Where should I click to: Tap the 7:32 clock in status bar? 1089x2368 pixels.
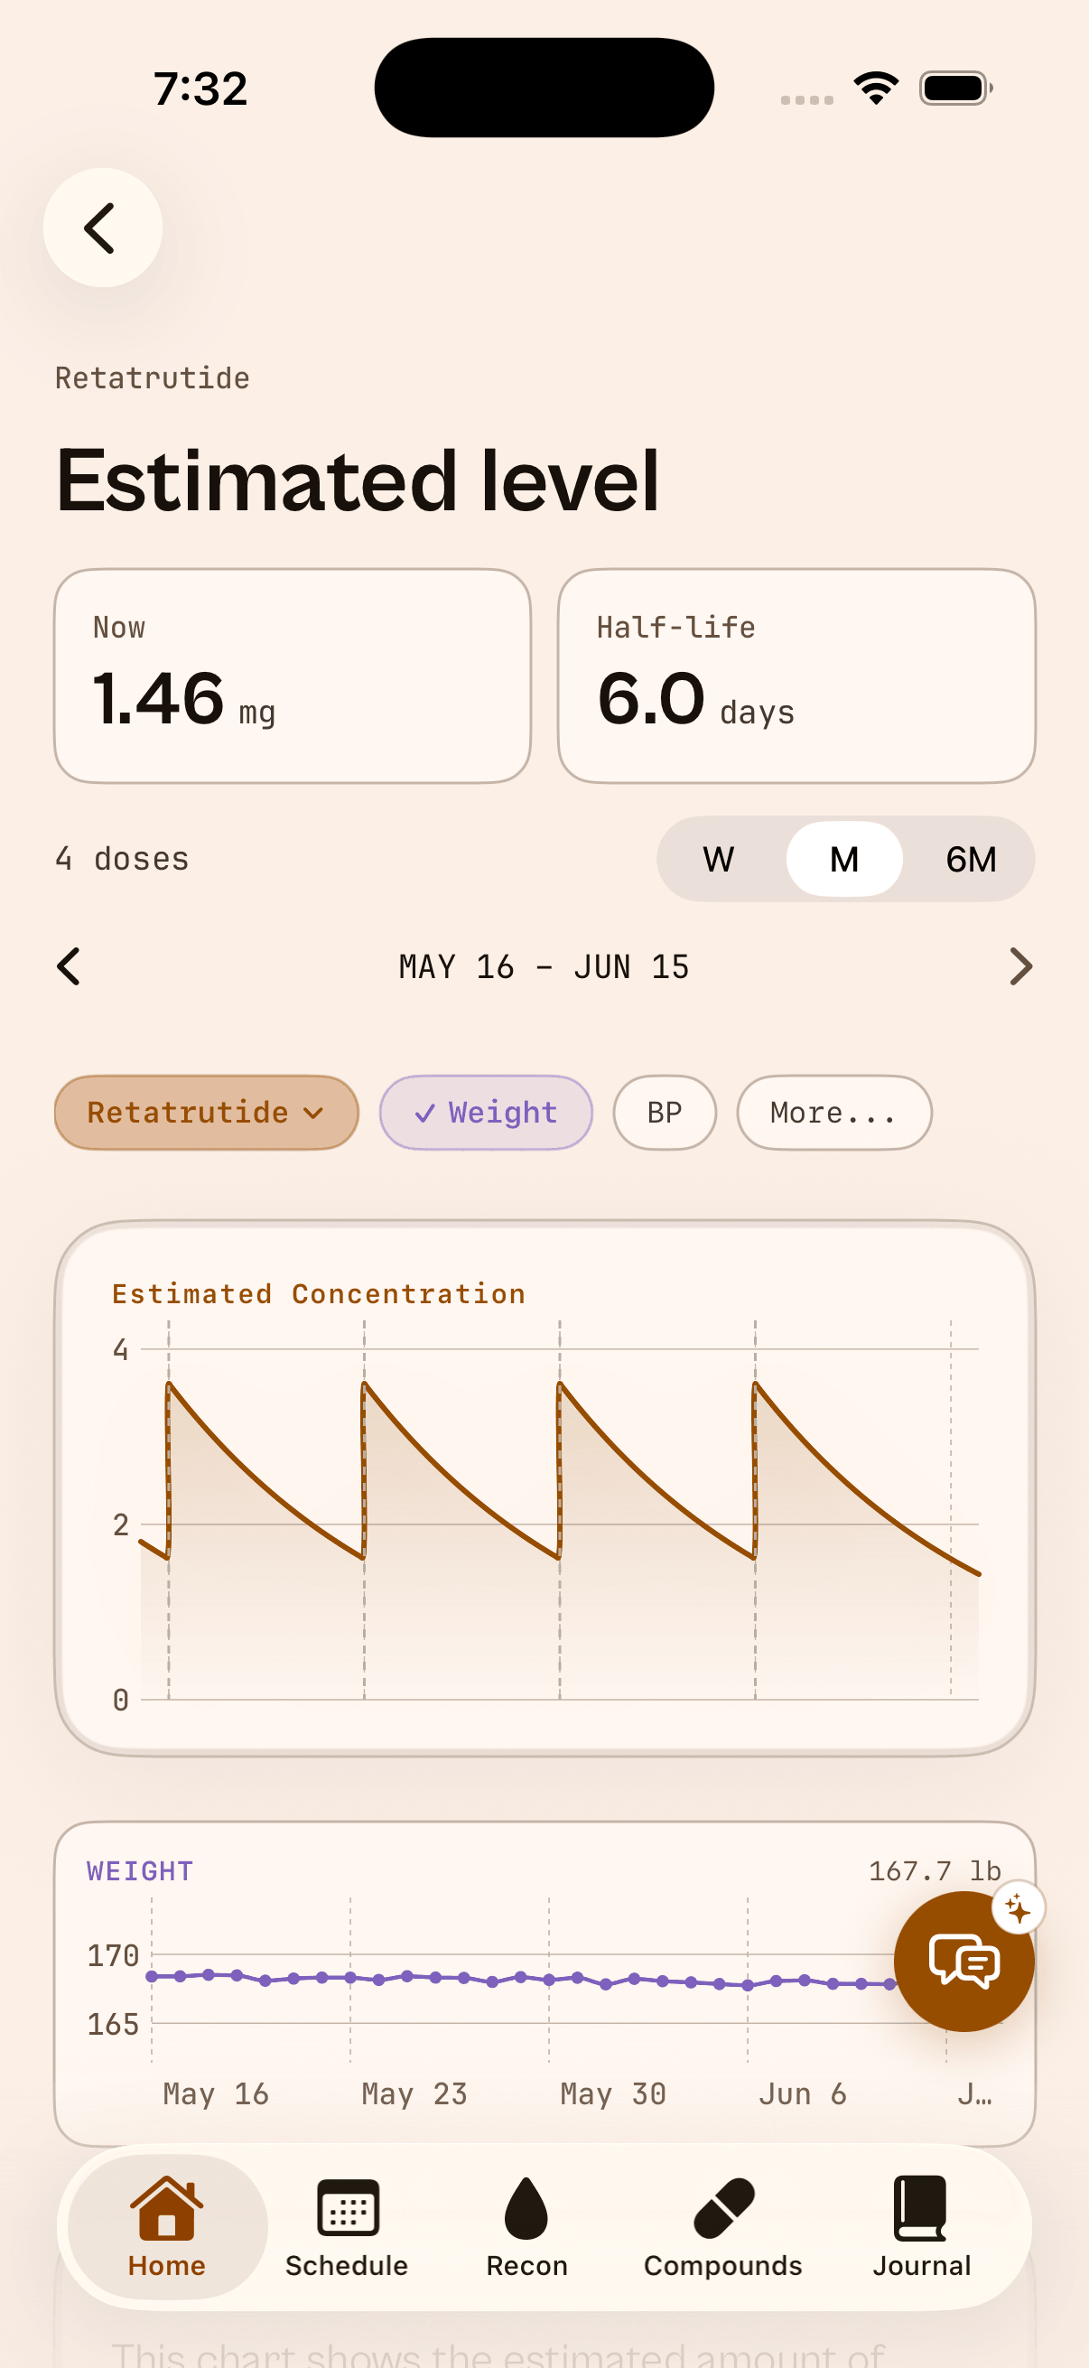[200, 89]
